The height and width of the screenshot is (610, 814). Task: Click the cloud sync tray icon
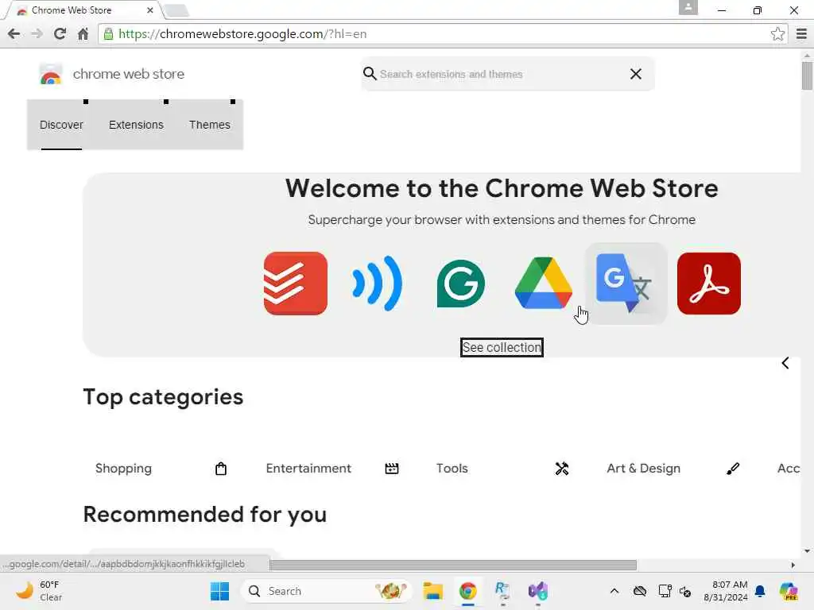click(640, 591)
